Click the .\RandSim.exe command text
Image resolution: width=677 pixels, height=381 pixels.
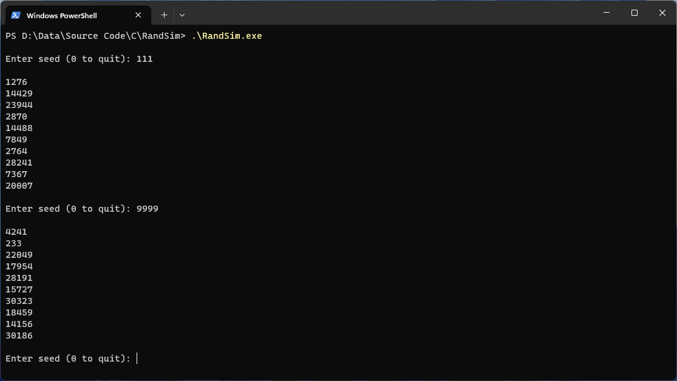click(226, 36)
